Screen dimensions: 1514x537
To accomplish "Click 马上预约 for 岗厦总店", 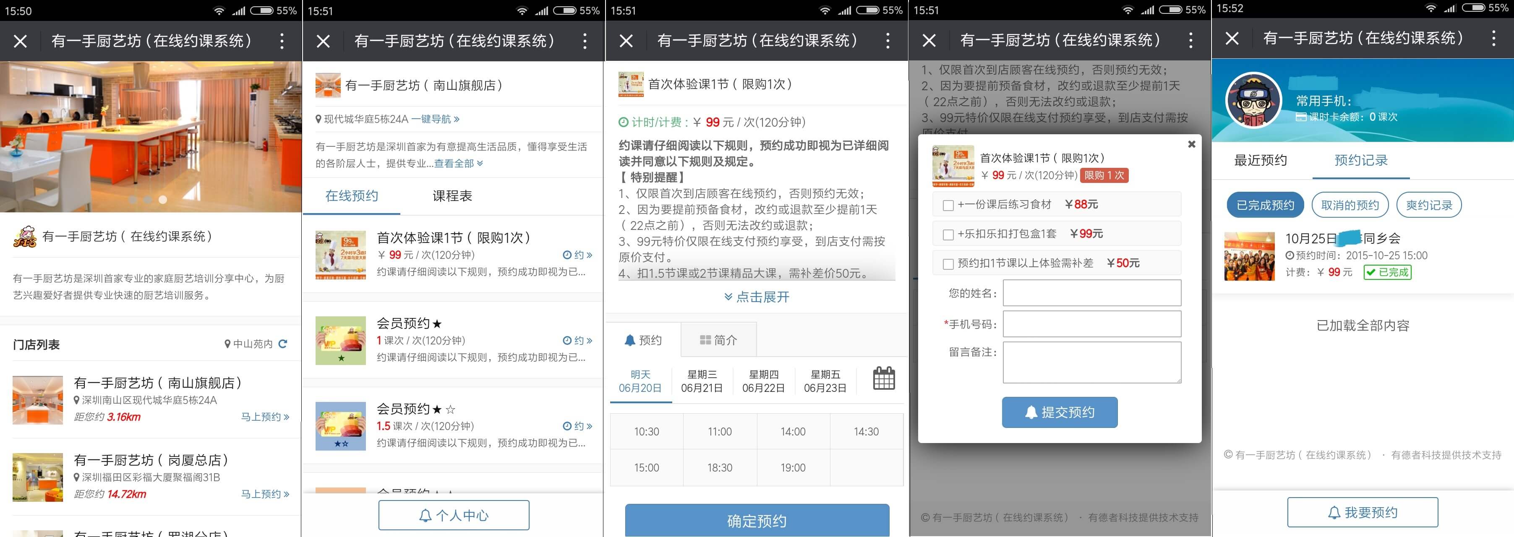I will point(265,494).
